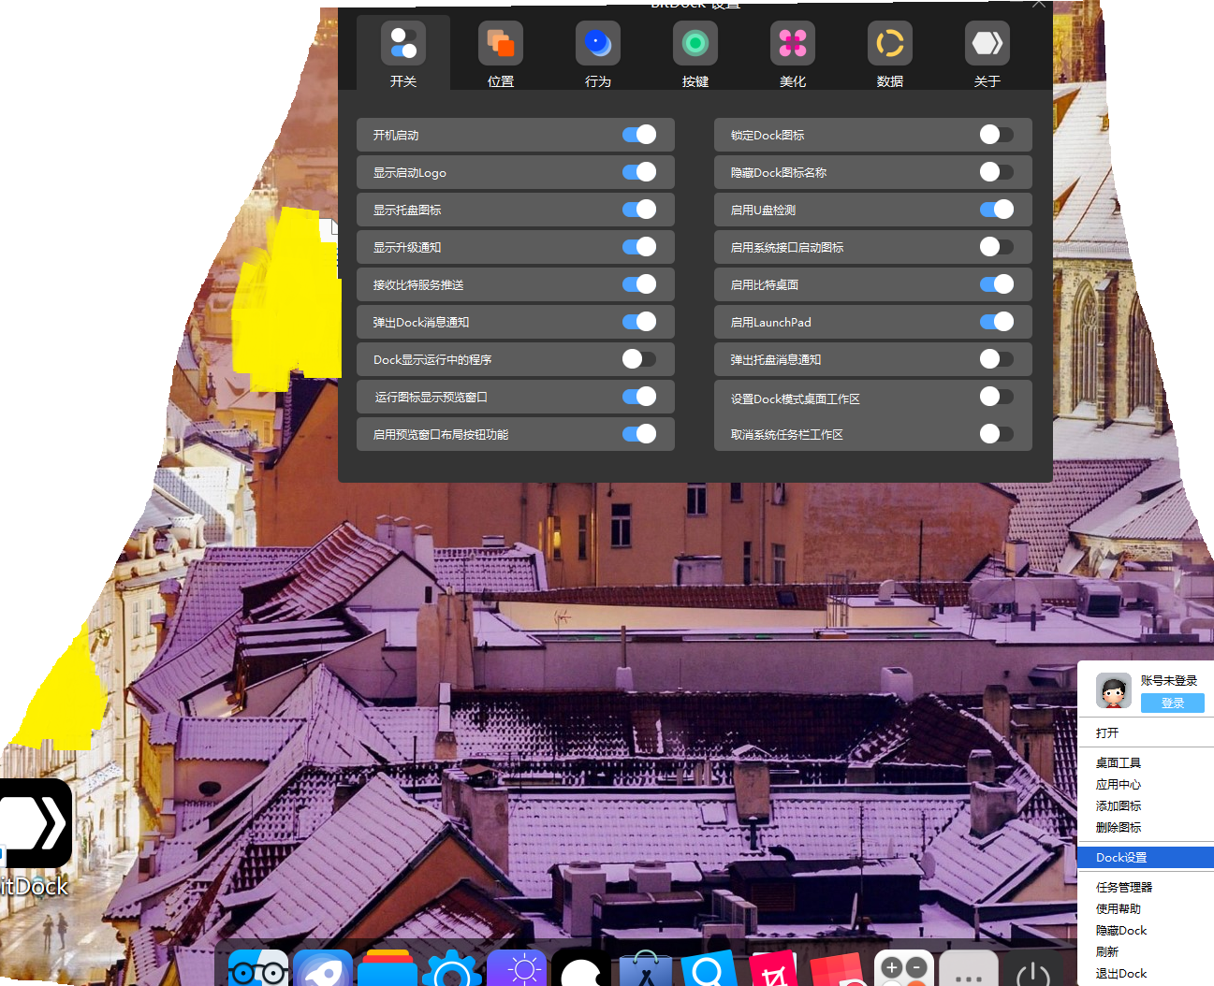Show the 关于 about tab
The height and width of the screenshot is (986, 1214).
(987, 54)
